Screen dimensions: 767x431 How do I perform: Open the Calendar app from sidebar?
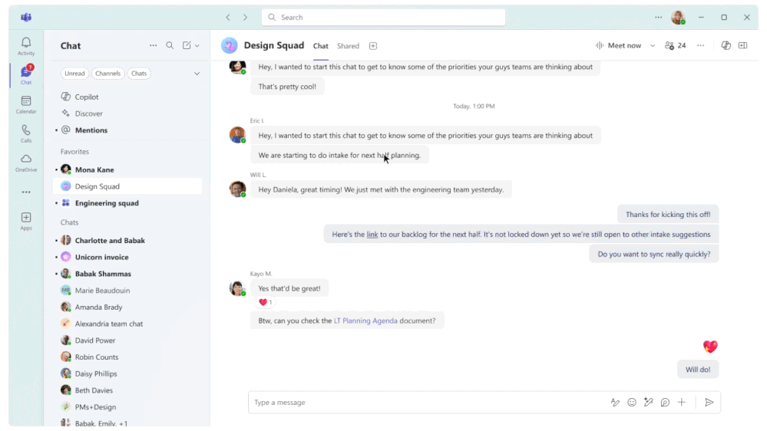point(26,104)
